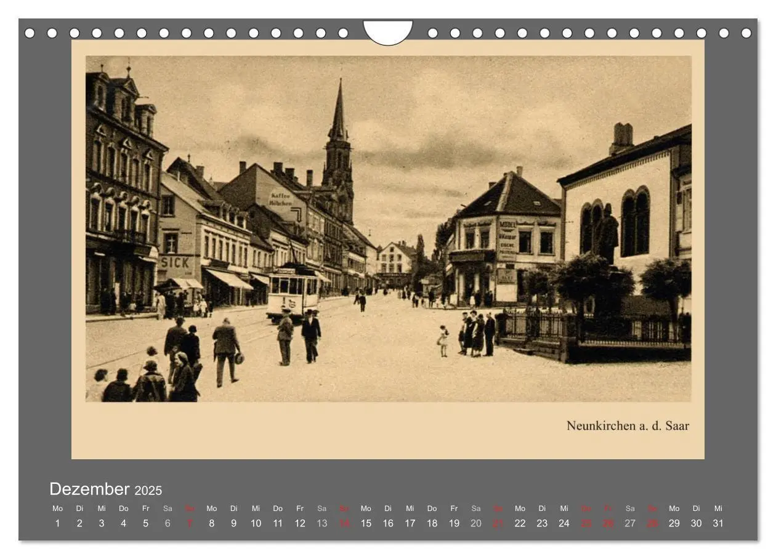Select Saturday date 27

coord(630,523)
